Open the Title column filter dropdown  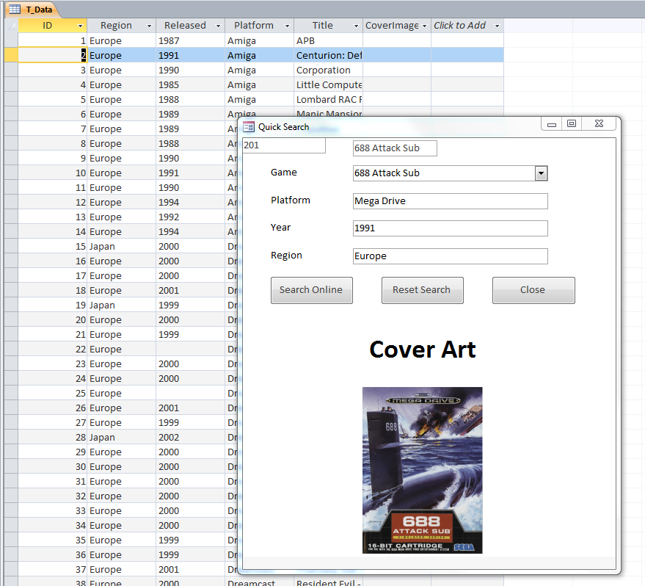356,26
